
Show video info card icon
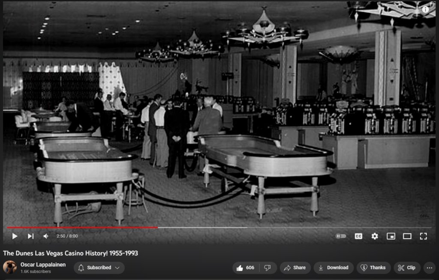click(425, 9)
